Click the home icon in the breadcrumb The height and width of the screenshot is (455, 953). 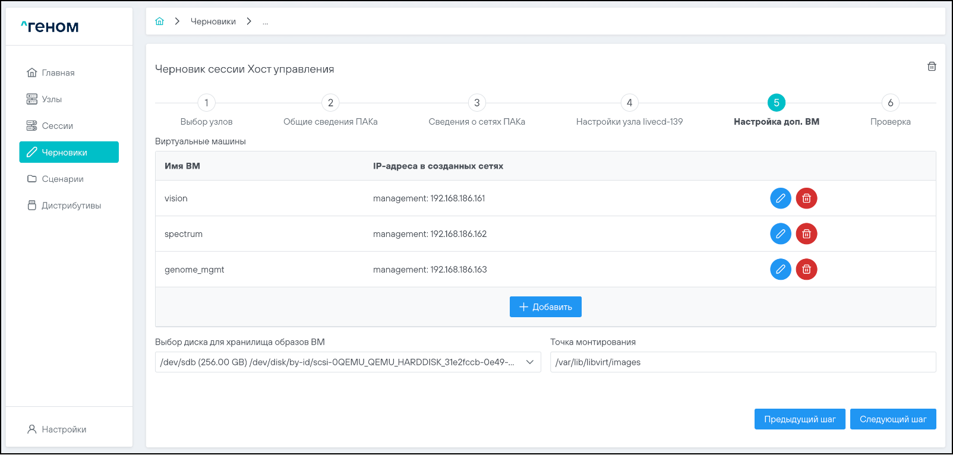click(x=159, y=21)
